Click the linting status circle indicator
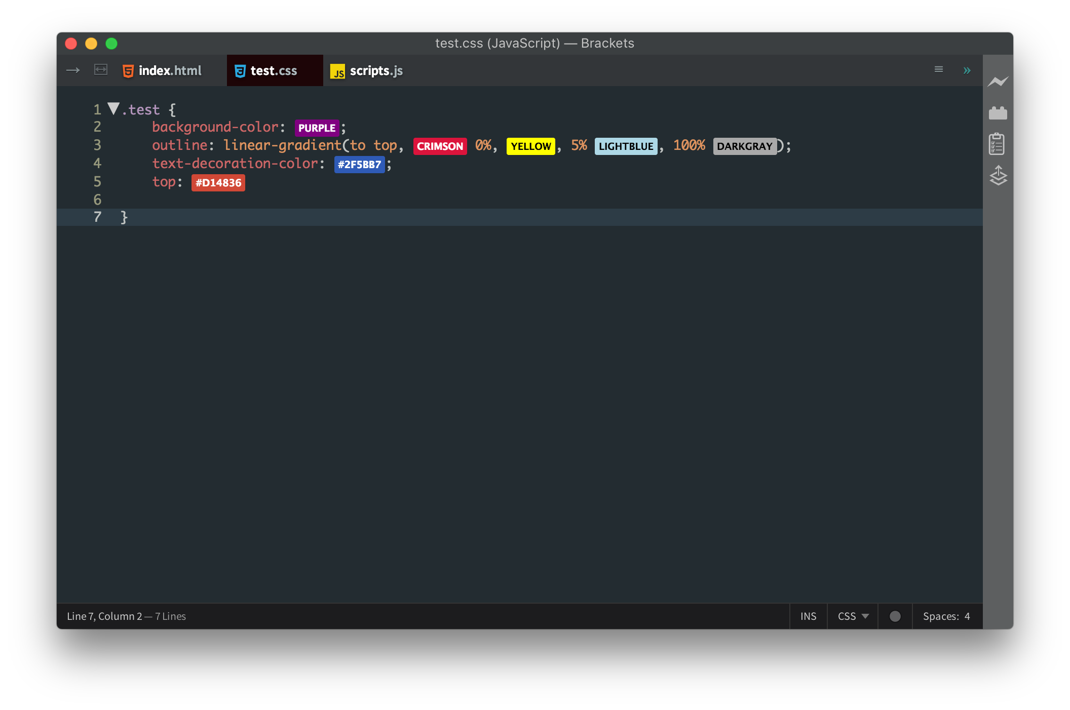 [x=895, y=616]
